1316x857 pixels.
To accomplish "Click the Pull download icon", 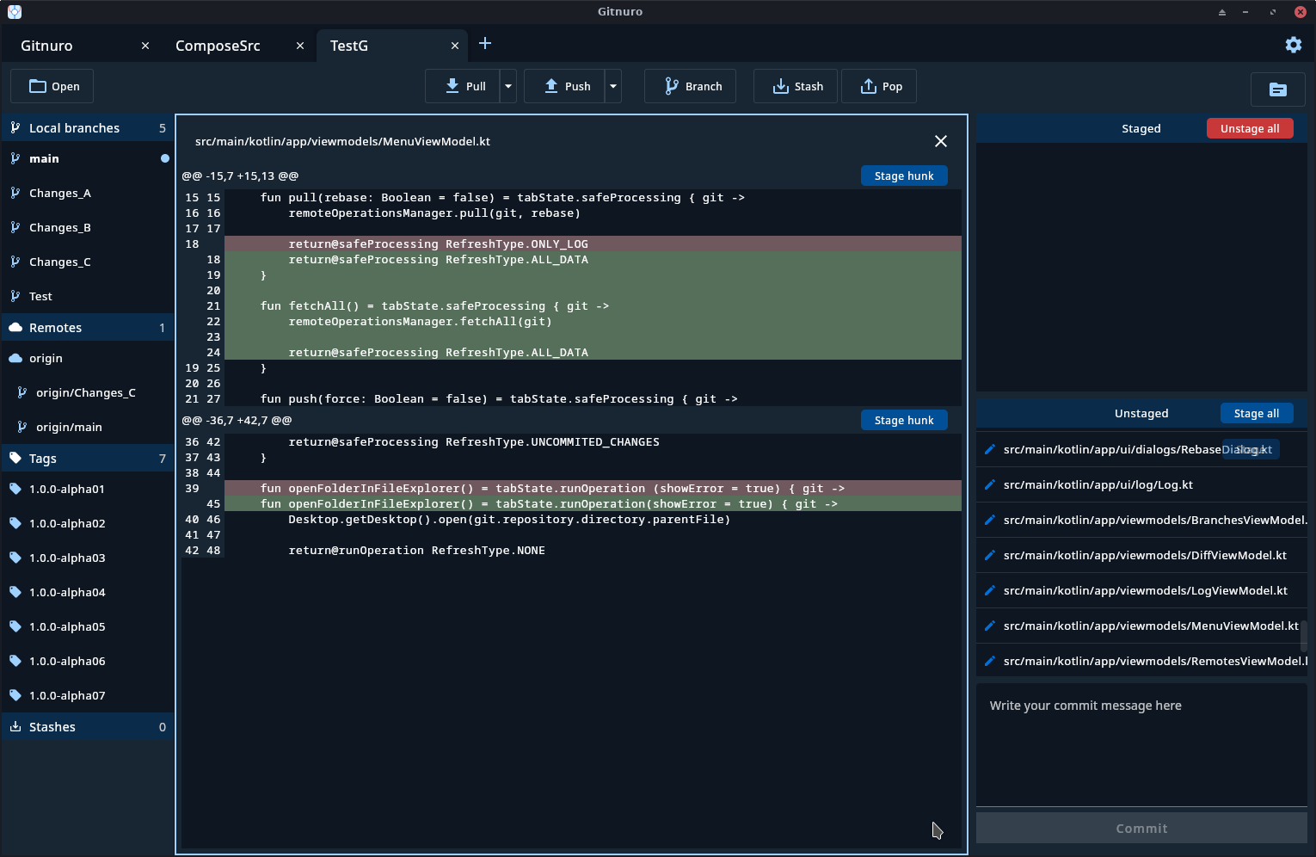I will click(x=452, y=86).
